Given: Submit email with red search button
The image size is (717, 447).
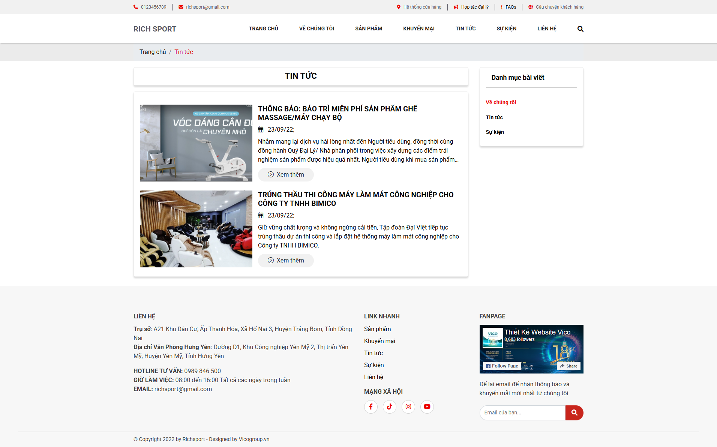Looking at the screenshot, I should pyautogui.click(x=574, y=412).
